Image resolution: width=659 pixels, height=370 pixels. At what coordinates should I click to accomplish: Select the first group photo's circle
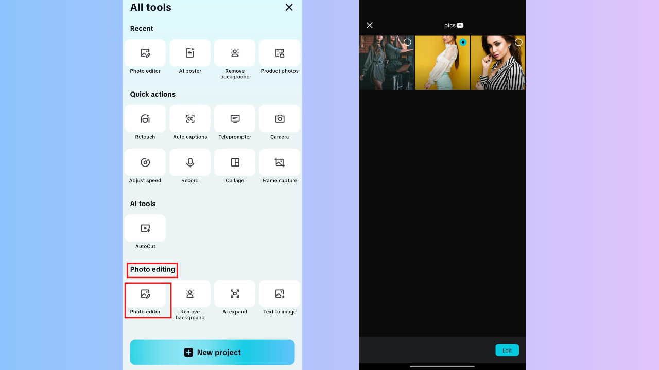[x=407, y=42]
